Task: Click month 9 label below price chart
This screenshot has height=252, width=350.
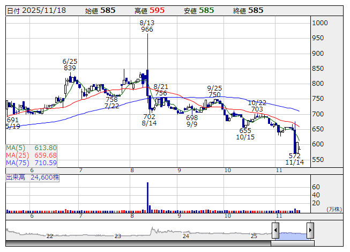Action: tap(179, 171)
